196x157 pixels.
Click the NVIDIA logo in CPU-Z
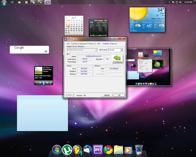118,59
